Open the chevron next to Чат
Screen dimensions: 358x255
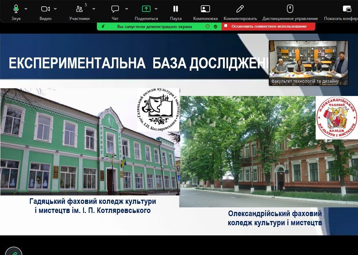pyautogui.click(x=126, y=9)
